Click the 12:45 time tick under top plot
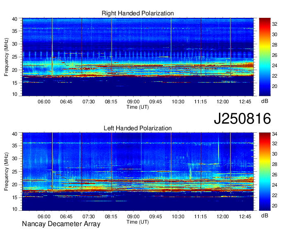The image size is (282, 229). pos(245,102)
